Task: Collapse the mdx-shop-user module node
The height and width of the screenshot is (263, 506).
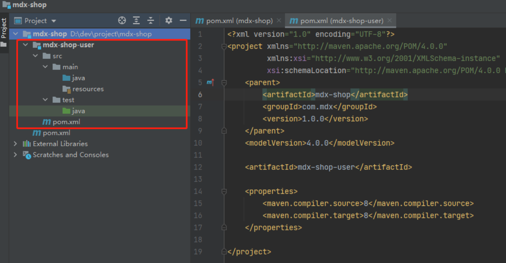Action: point(25,45)
